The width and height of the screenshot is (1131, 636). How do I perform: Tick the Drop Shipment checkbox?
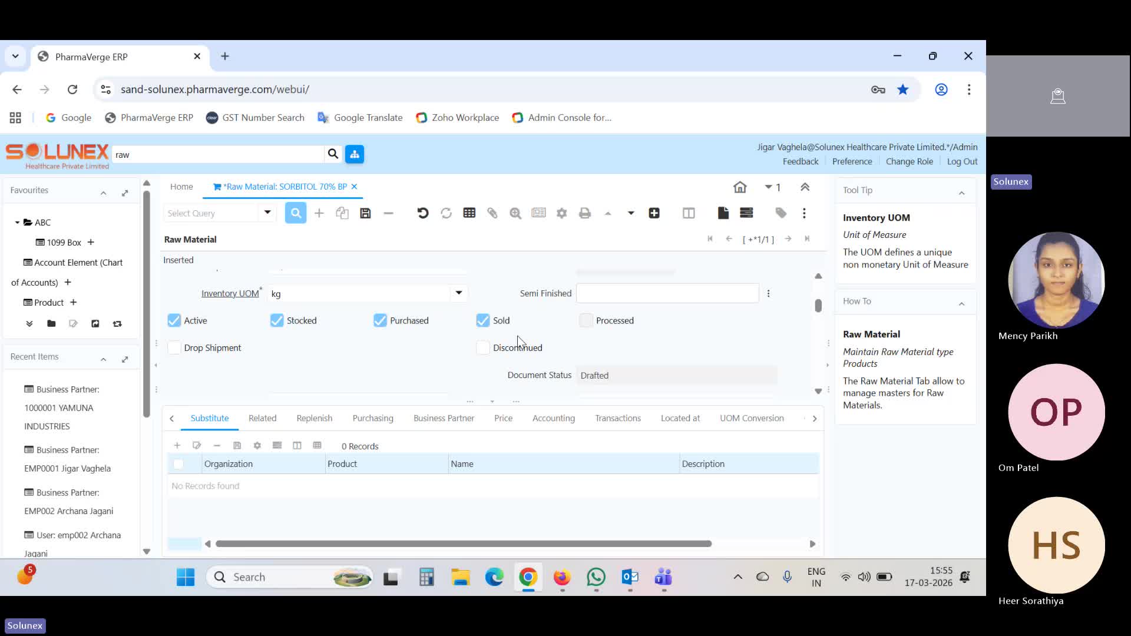point(174,347)
